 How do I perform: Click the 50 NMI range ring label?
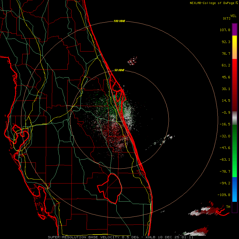pos(119,70)
